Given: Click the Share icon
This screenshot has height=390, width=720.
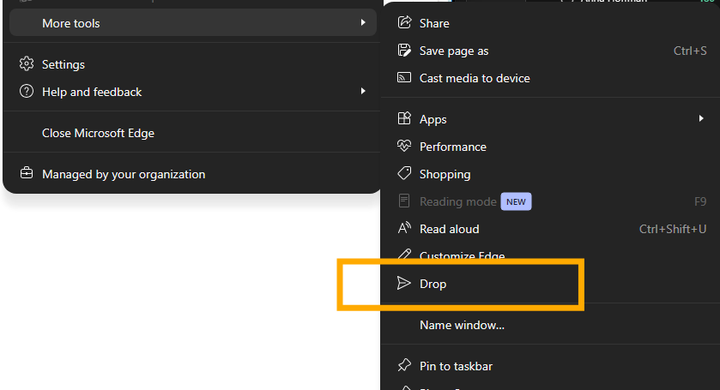Looking at the screenshot, I should pos(404,22).
